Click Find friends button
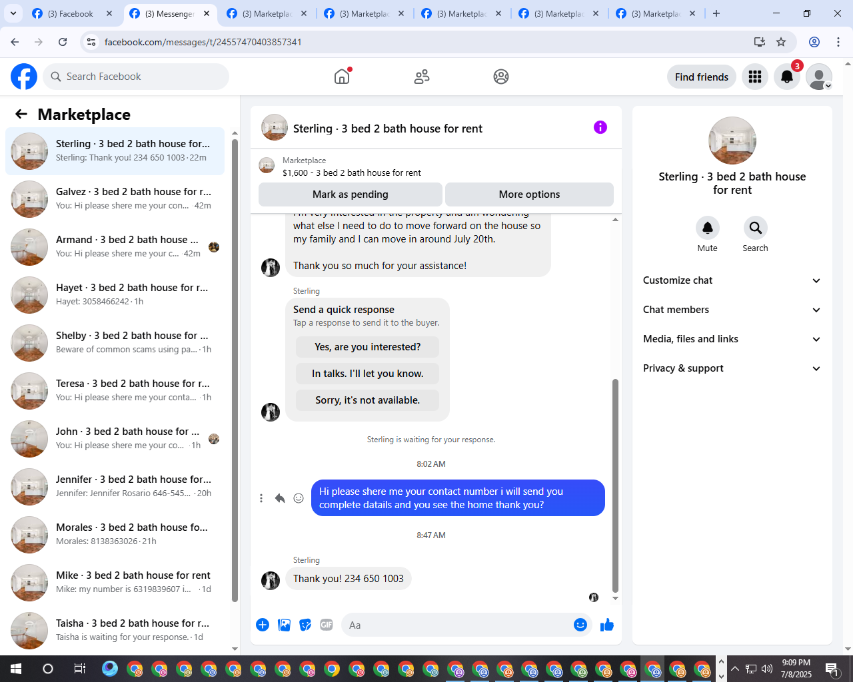The image size is (853, 682). click(702, 77)
